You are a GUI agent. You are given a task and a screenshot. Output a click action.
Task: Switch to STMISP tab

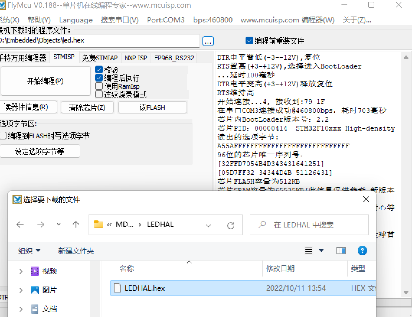click(x=64, y=57)
